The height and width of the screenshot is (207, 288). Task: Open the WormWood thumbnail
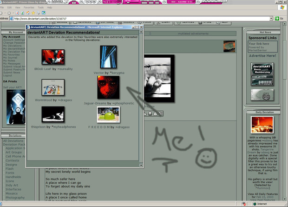53,87
